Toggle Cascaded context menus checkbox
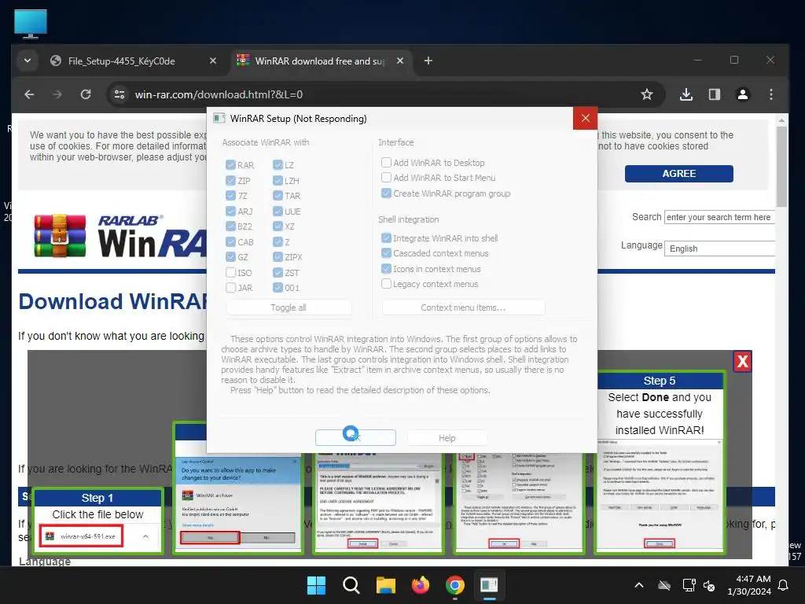Screen dimensions: 805x604 [386, 252]
